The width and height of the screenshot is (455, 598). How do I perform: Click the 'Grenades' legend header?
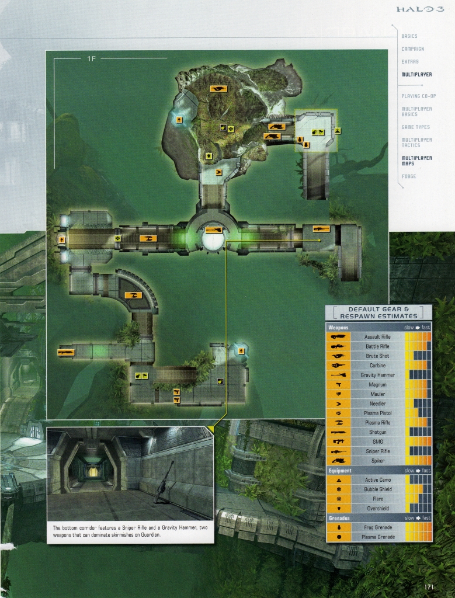[339, 519]
